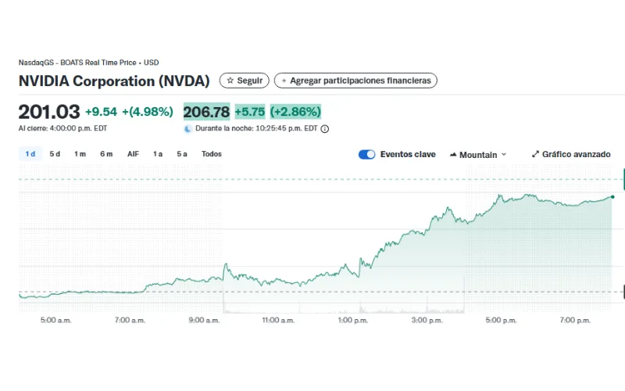Choose the 1m chart range
Image resolution: width=625 pixels, height=391 pixels.
(x=80, y=154)
